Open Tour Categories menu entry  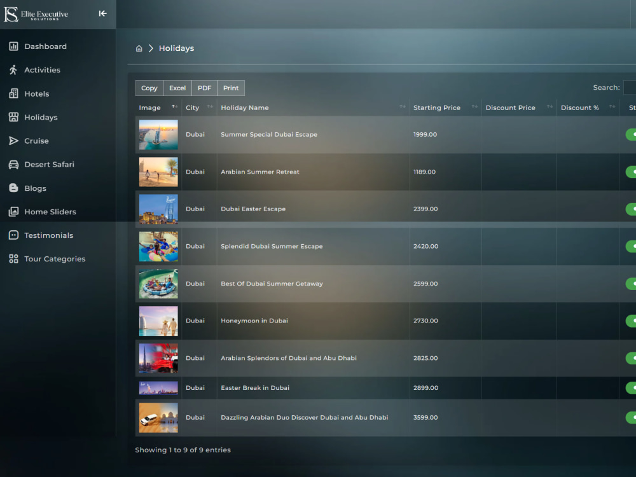[55, 259]
